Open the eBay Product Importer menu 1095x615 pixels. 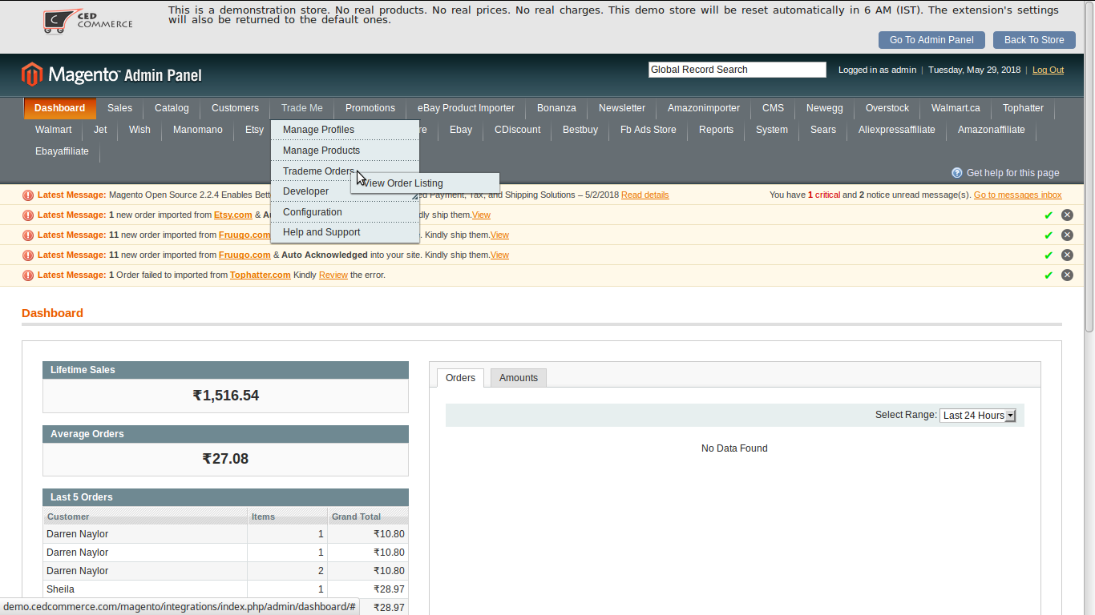[466, 108]
